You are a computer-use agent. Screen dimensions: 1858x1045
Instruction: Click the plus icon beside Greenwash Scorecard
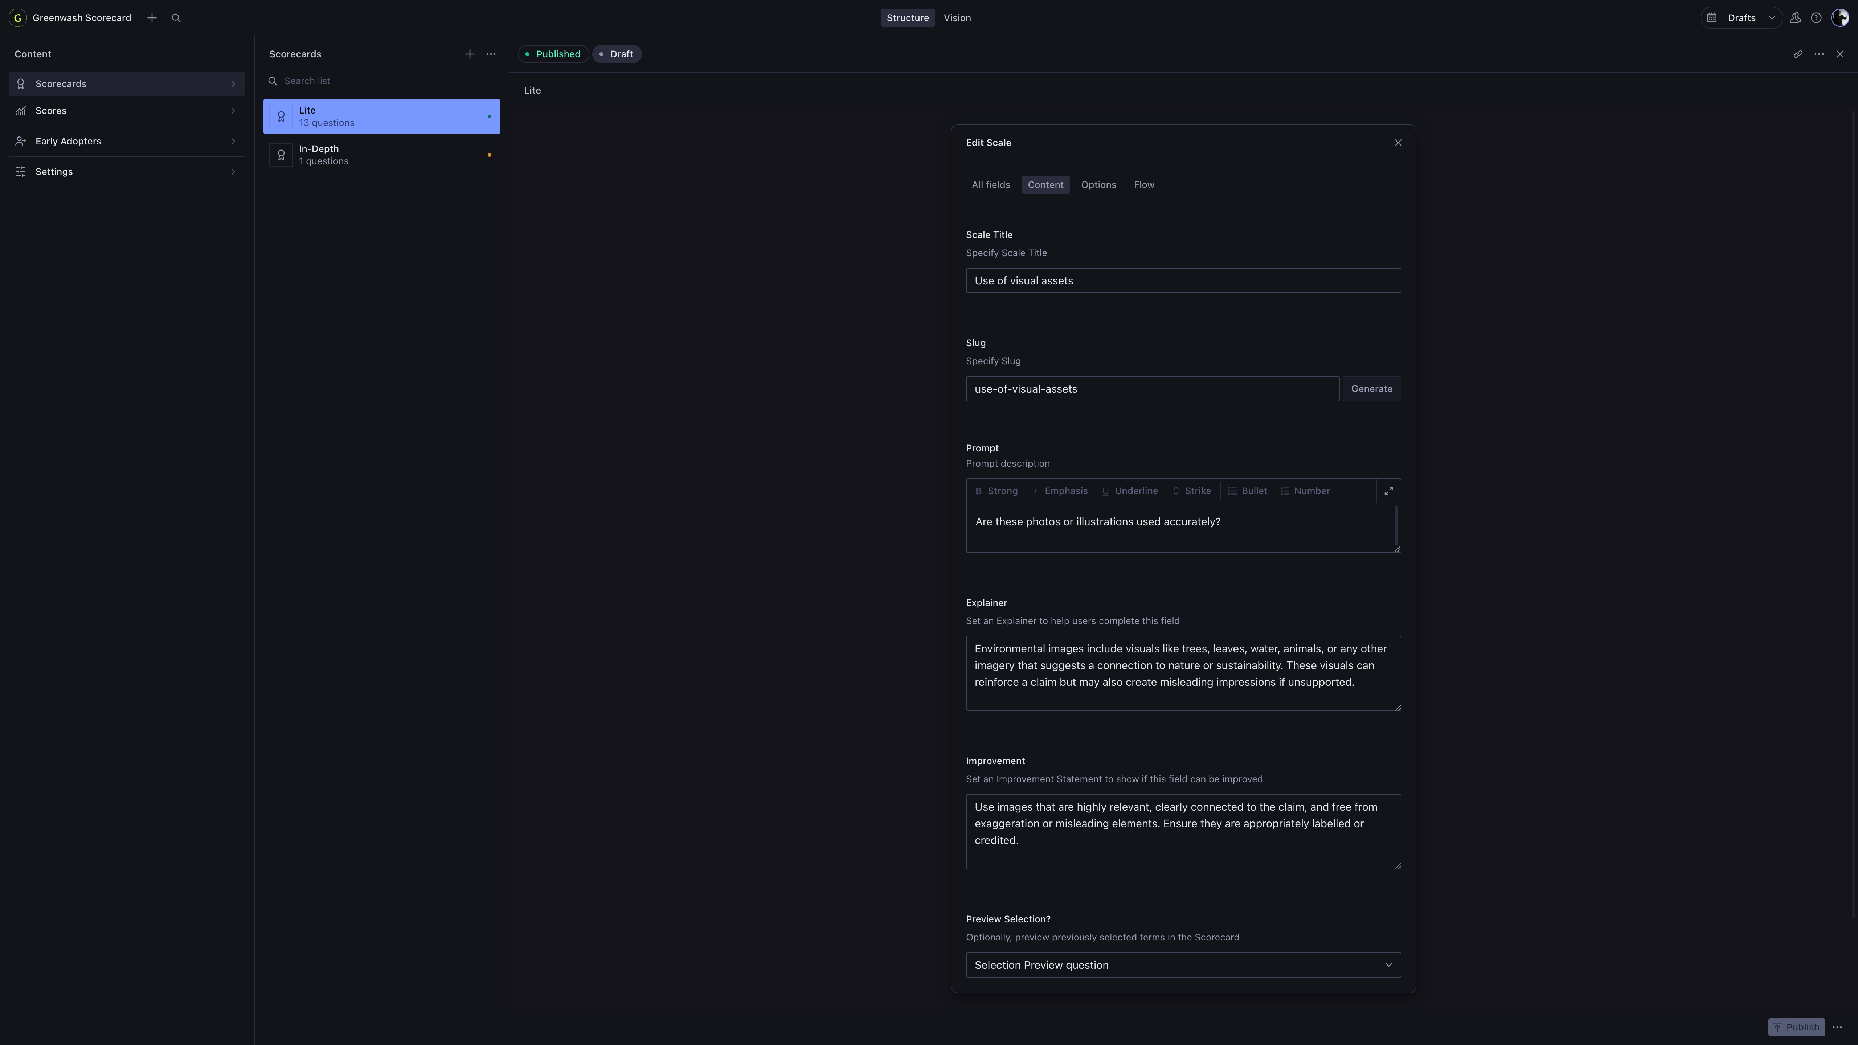pos(151,18)
